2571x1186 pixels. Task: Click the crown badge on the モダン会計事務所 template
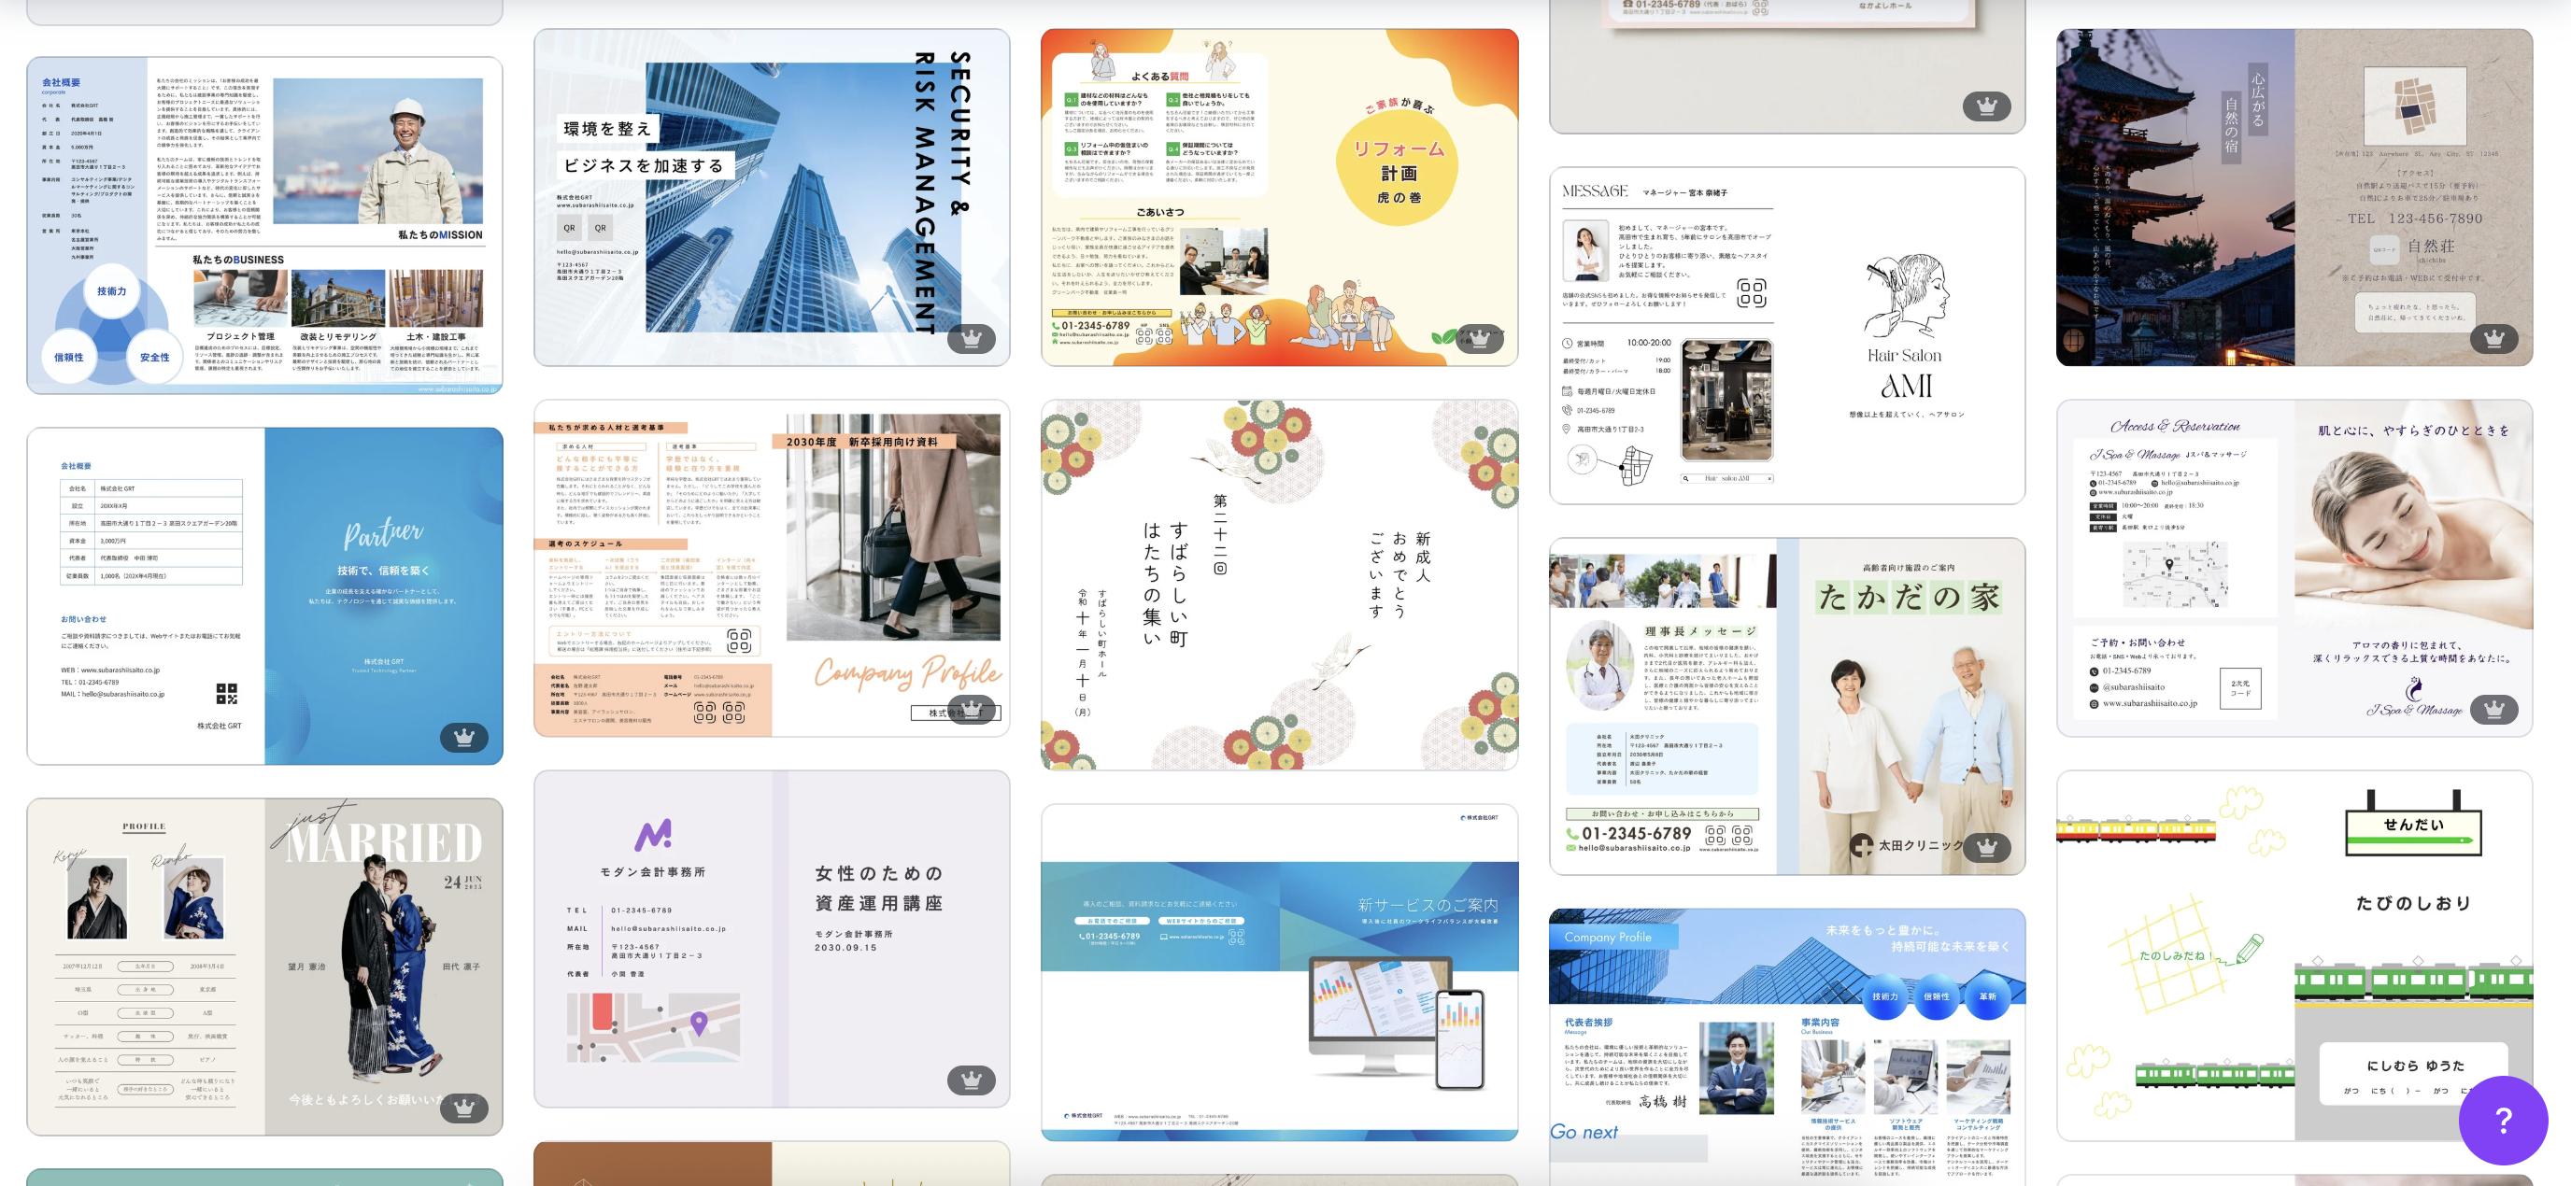point(970,1080)
